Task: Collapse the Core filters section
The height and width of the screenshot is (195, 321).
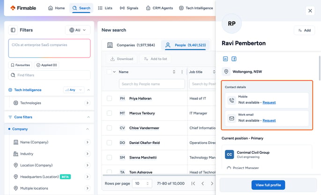Action: tap(89, 117)
